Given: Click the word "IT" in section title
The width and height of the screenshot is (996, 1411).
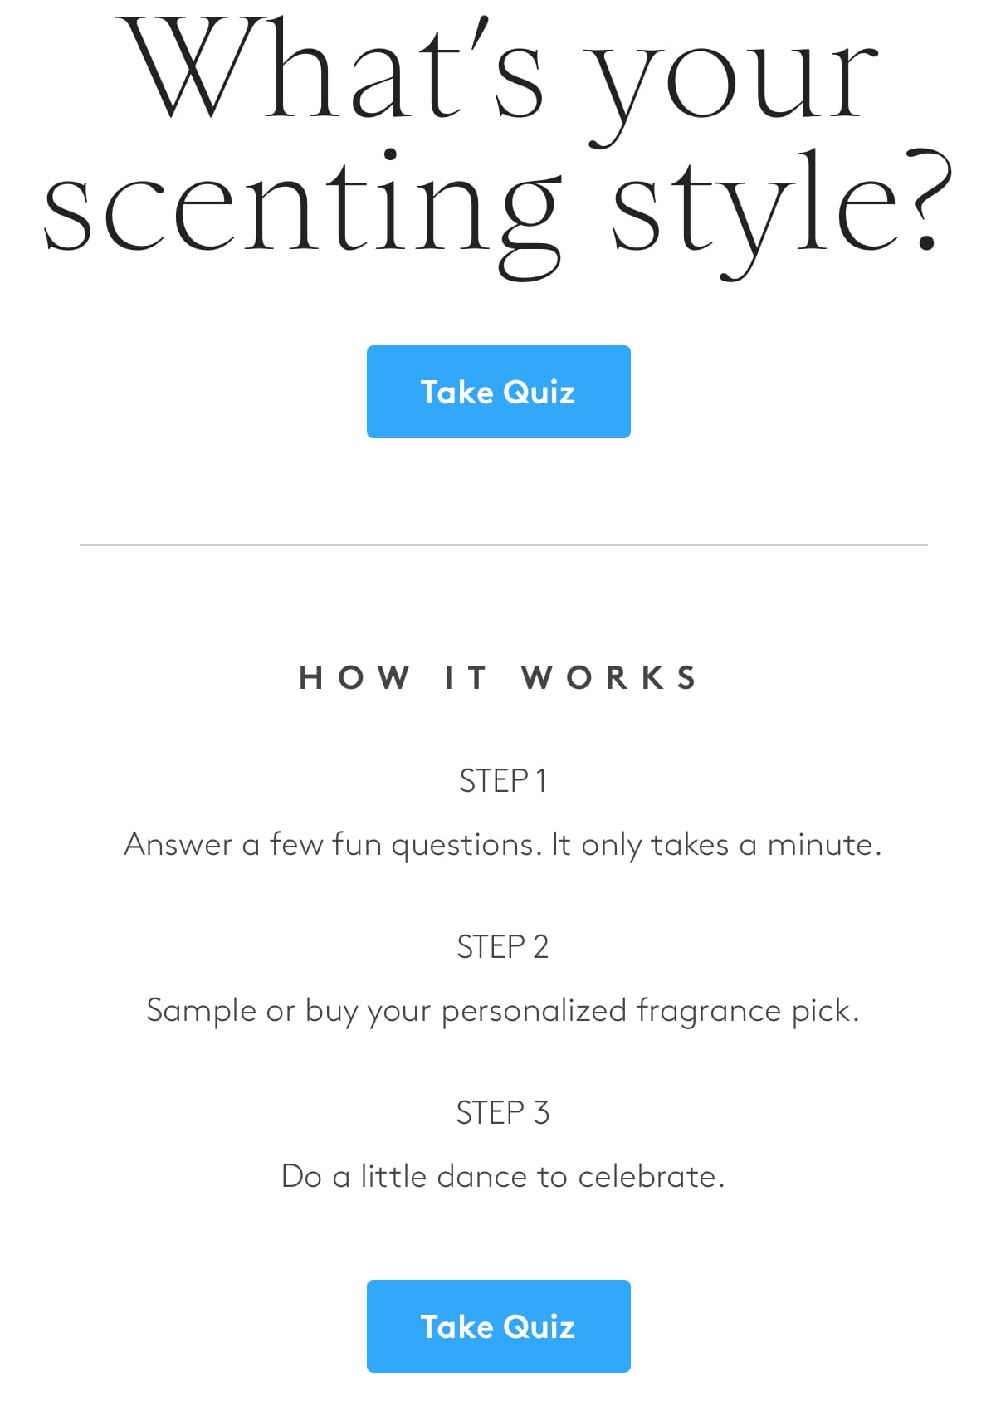Looking at the screenshot, I should [x=466, y=678].
